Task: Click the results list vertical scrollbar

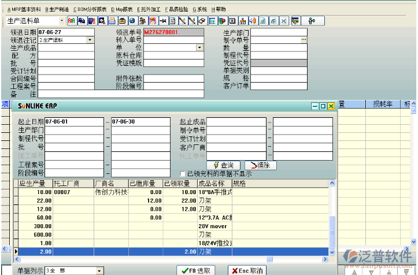Action: pos(332,220)
